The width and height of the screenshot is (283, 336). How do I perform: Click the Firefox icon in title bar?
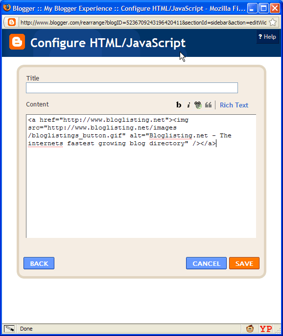(7, 8)
